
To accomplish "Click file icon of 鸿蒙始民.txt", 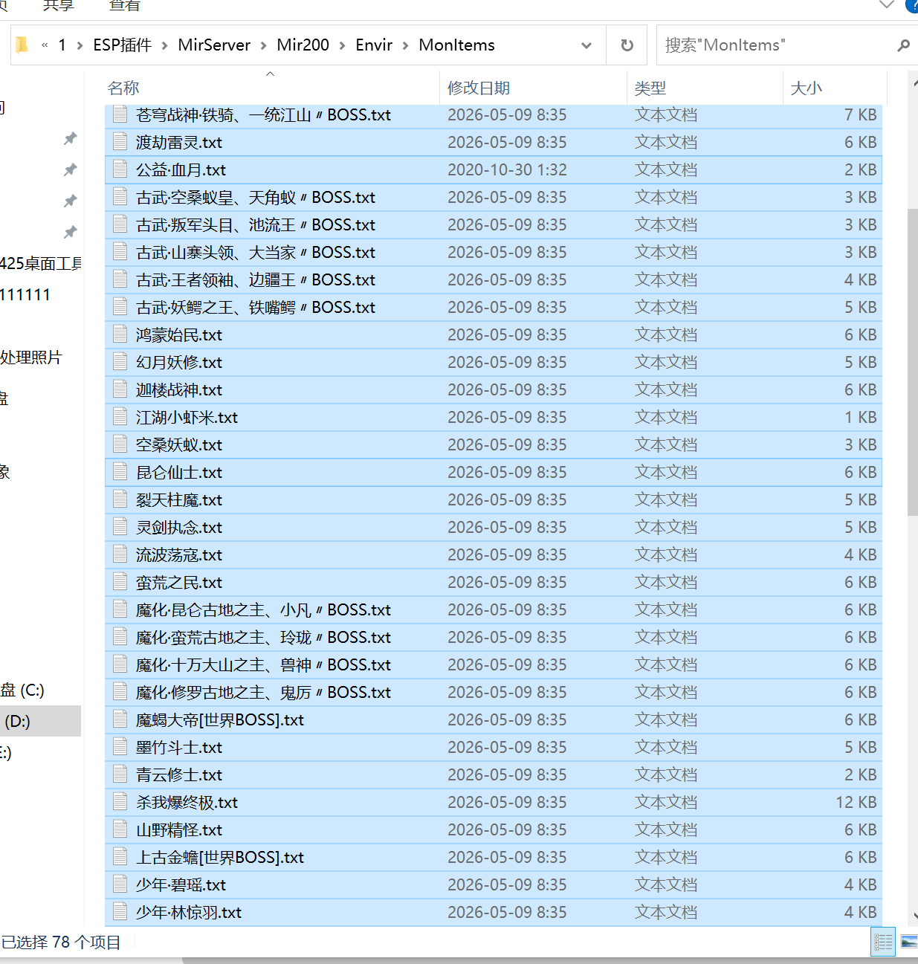I will (x=120, y=334).
